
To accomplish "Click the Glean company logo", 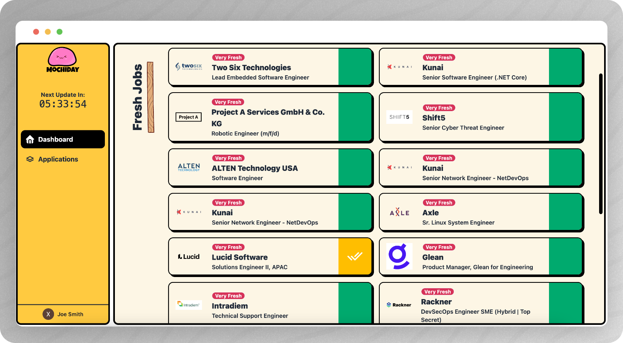I will [x=399, y=256].
